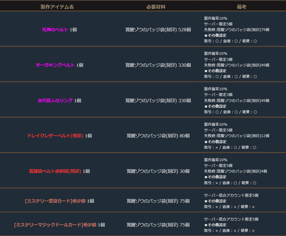The height and width of the screenshot is (236, 286).
Task: Open the 死神のベルト item name
Action: click(x=55, y=30)
